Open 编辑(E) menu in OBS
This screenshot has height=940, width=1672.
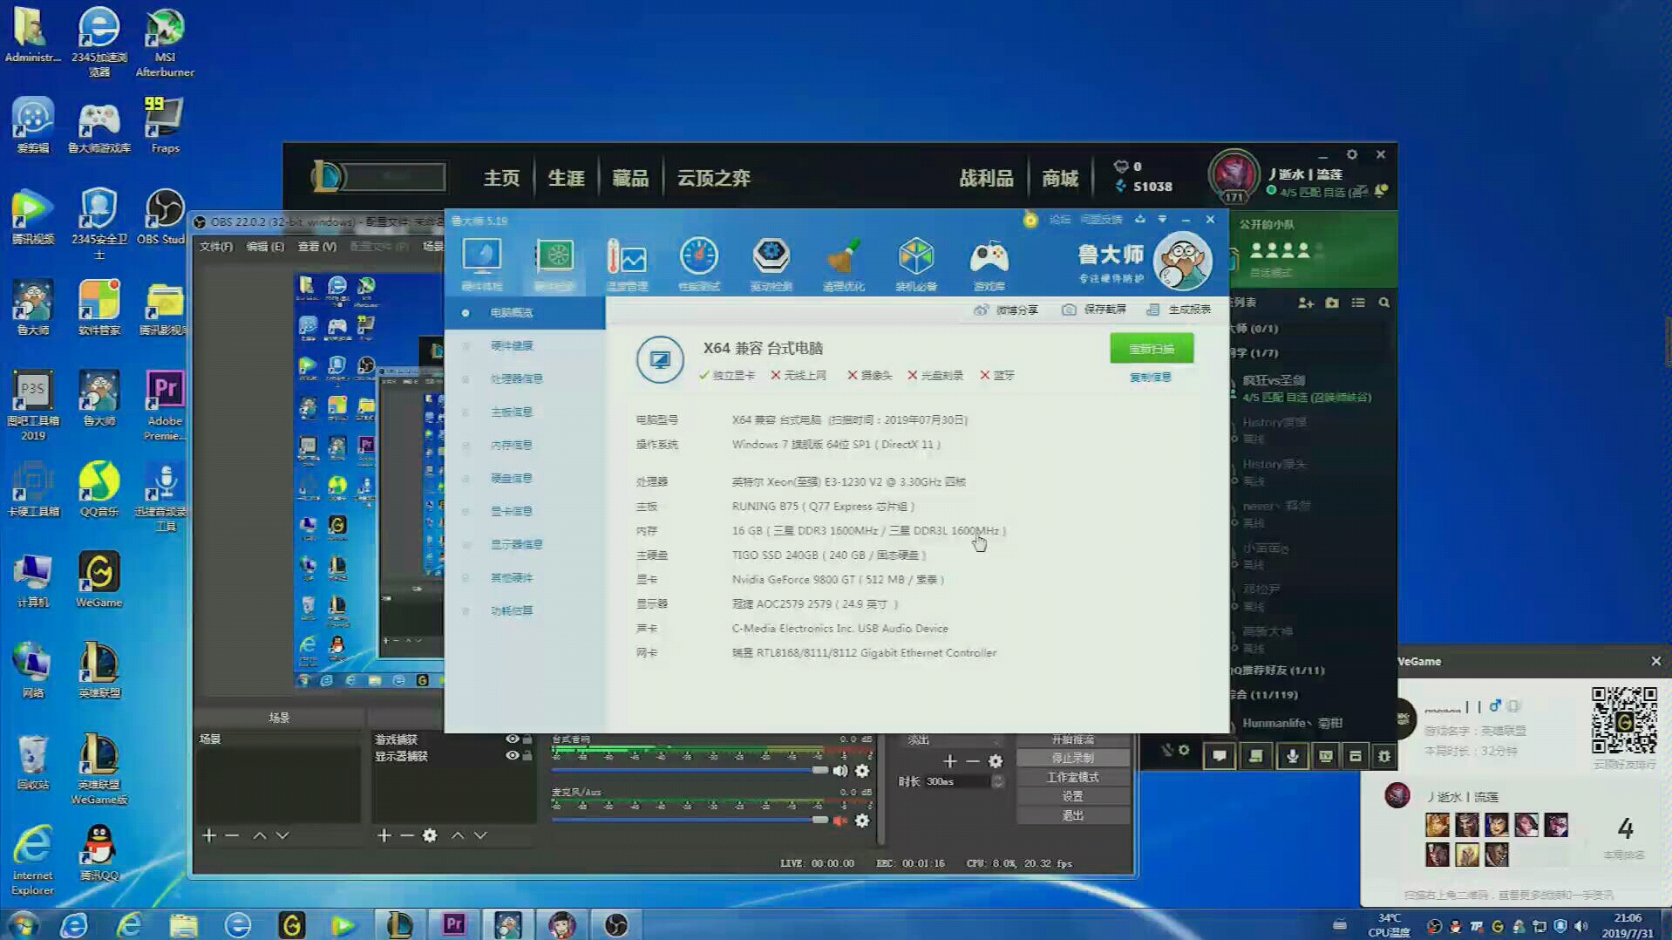(x=265, y=247)
